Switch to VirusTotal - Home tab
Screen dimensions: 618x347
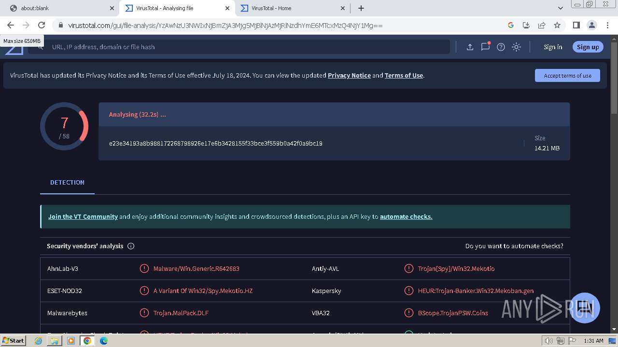292,8
